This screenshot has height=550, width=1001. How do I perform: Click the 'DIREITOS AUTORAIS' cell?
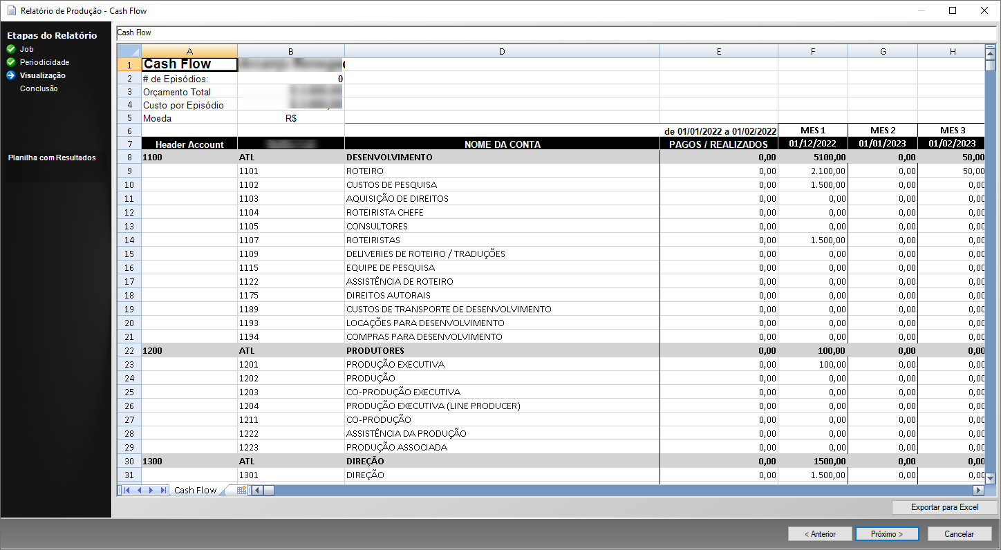[x=502, y=295]
